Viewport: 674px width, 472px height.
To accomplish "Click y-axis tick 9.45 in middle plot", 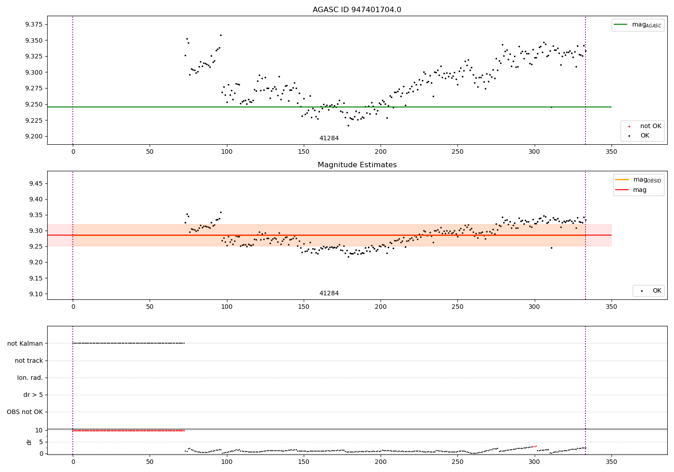I will (36, 183).
